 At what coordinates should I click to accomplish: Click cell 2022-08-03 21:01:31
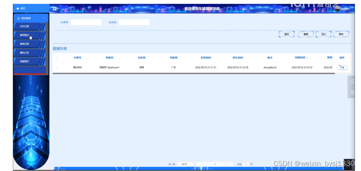(x=205, y=68)
